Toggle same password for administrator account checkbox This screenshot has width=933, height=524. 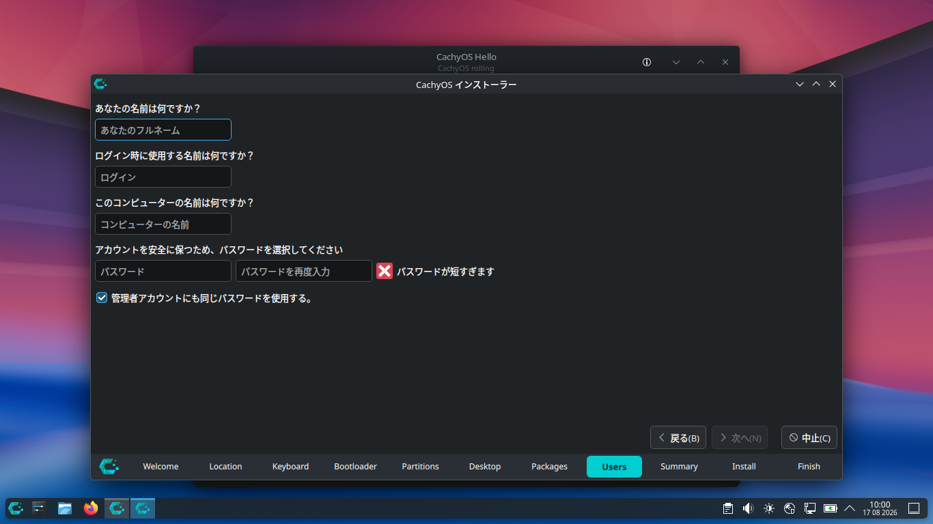pos(102,297)
